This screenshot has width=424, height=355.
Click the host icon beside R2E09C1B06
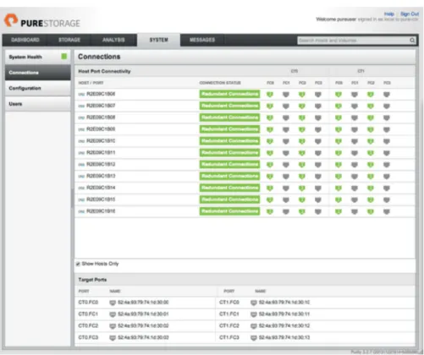pos(81,95)
